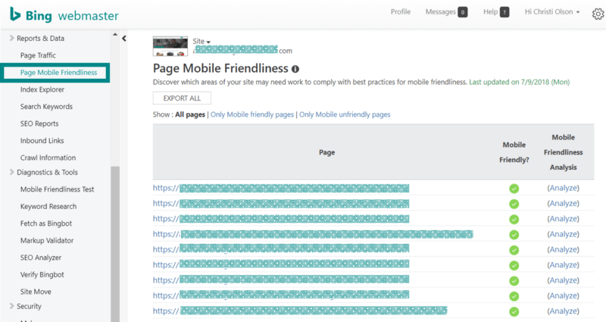Open Index Explorer
606x322 pixels.
pyautogui.click(x=42, y=89)
